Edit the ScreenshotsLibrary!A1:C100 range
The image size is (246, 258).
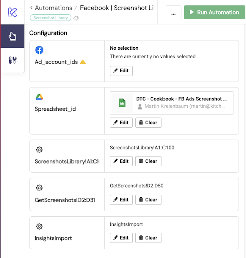pos(121,161)
